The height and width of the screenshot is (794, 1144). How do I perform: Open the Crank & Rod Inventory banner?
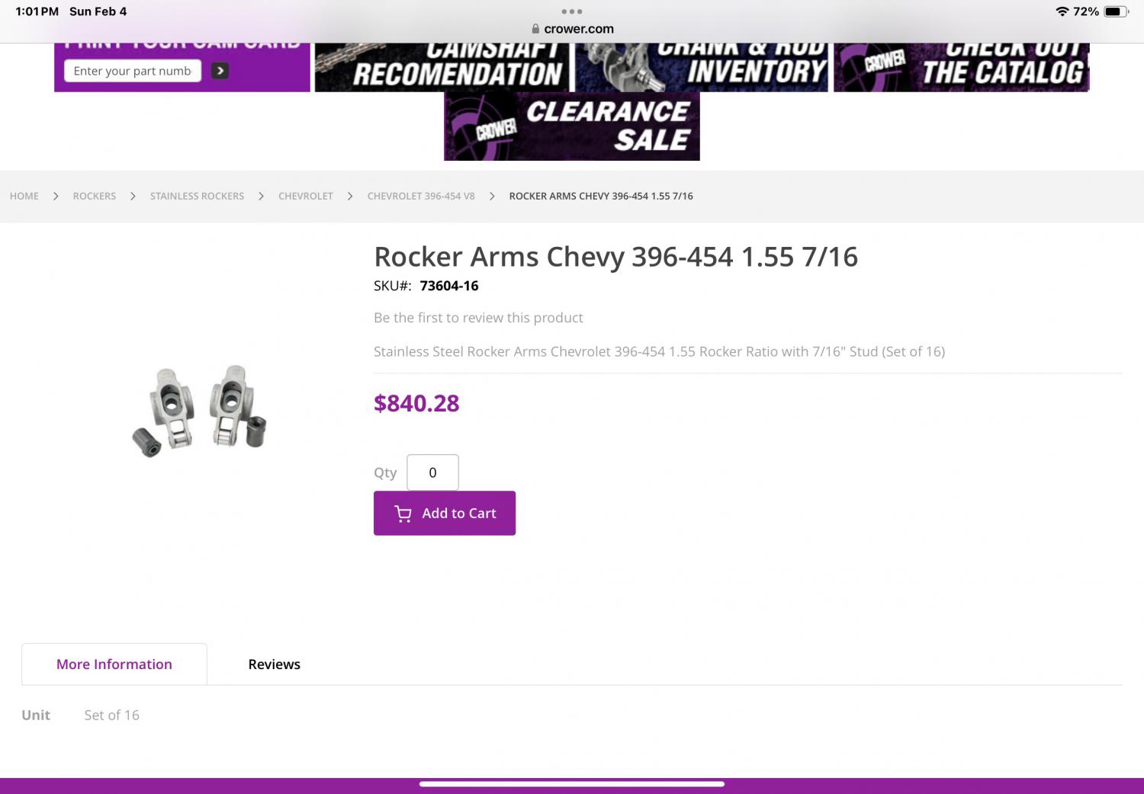(702, 67)
